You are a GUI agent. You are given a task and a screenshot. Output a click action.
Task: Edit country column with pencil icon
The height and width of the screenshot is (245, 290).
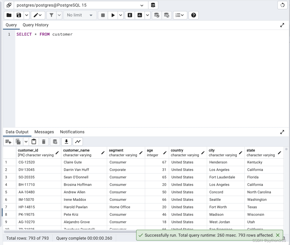tap(203, 153)
